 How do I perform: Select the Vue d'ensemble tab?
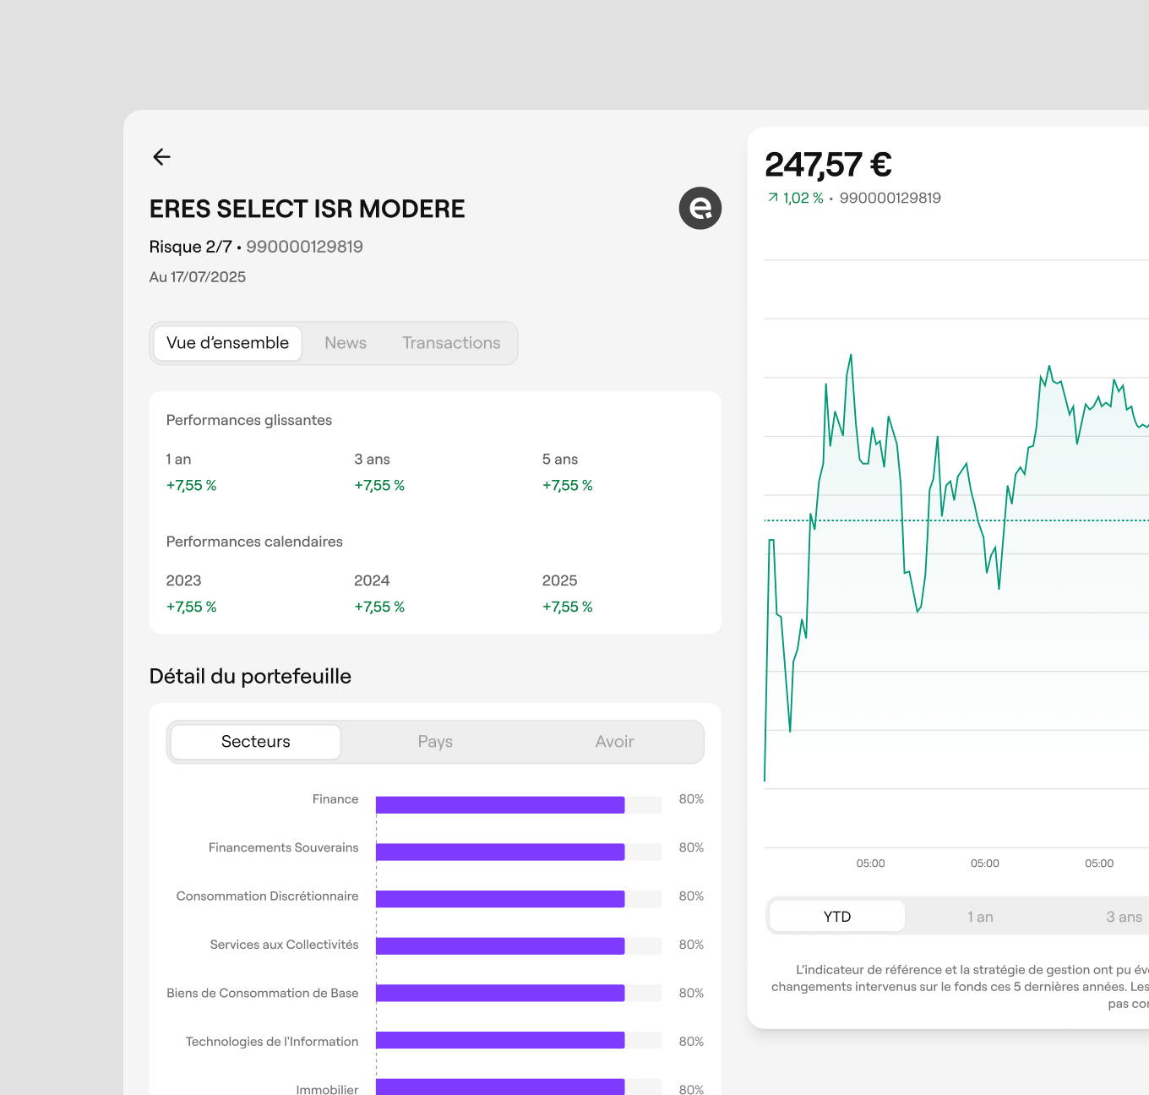[227, 343]
